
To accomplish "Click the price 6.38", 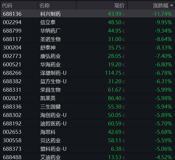I will coord(116,149).
